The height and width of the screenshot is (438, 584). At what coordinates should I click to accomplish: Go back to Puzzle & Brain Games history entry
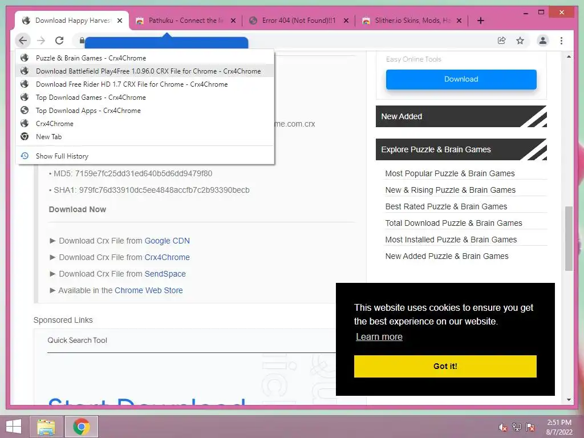click(145, 58)
